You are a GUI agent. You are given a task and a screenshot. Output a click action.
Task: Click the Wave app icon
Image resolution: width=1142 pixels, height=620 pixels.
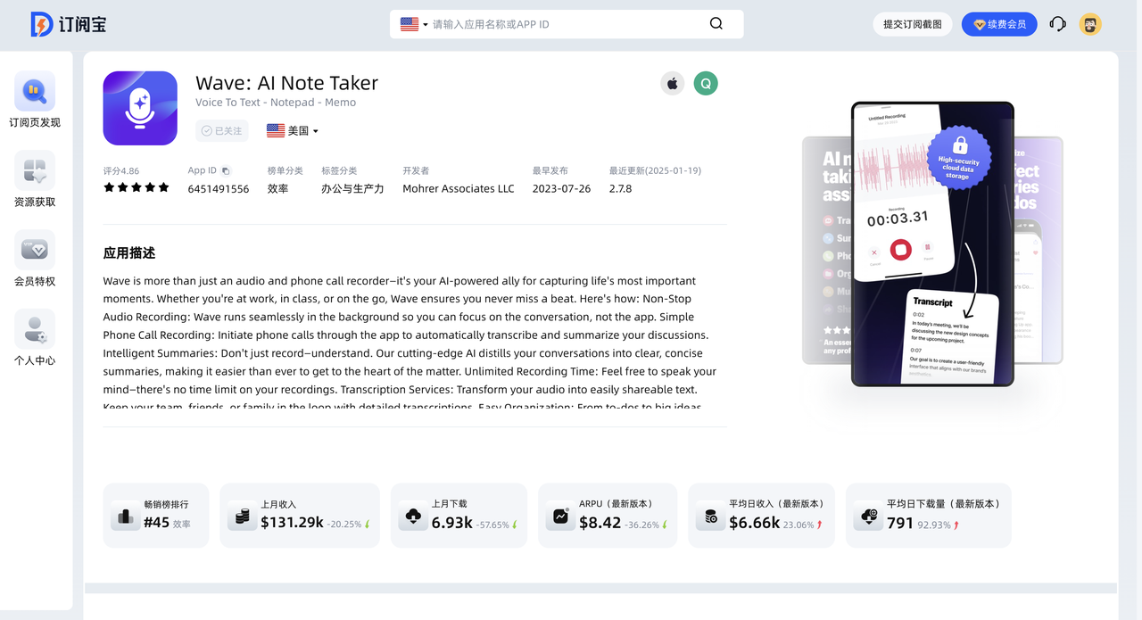[140, 108]
